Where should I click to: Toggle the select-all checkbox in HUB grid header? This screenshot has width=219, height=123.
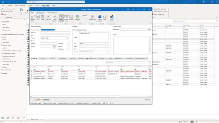click(x=31, y=67)
